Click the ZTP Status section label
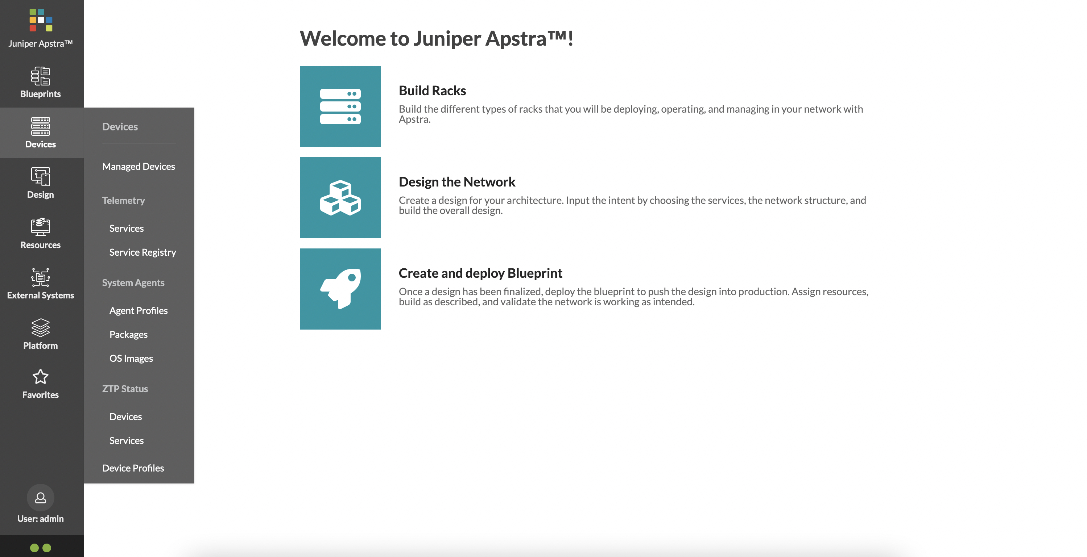Viewport: 1087px width, 557px height. 125,389
